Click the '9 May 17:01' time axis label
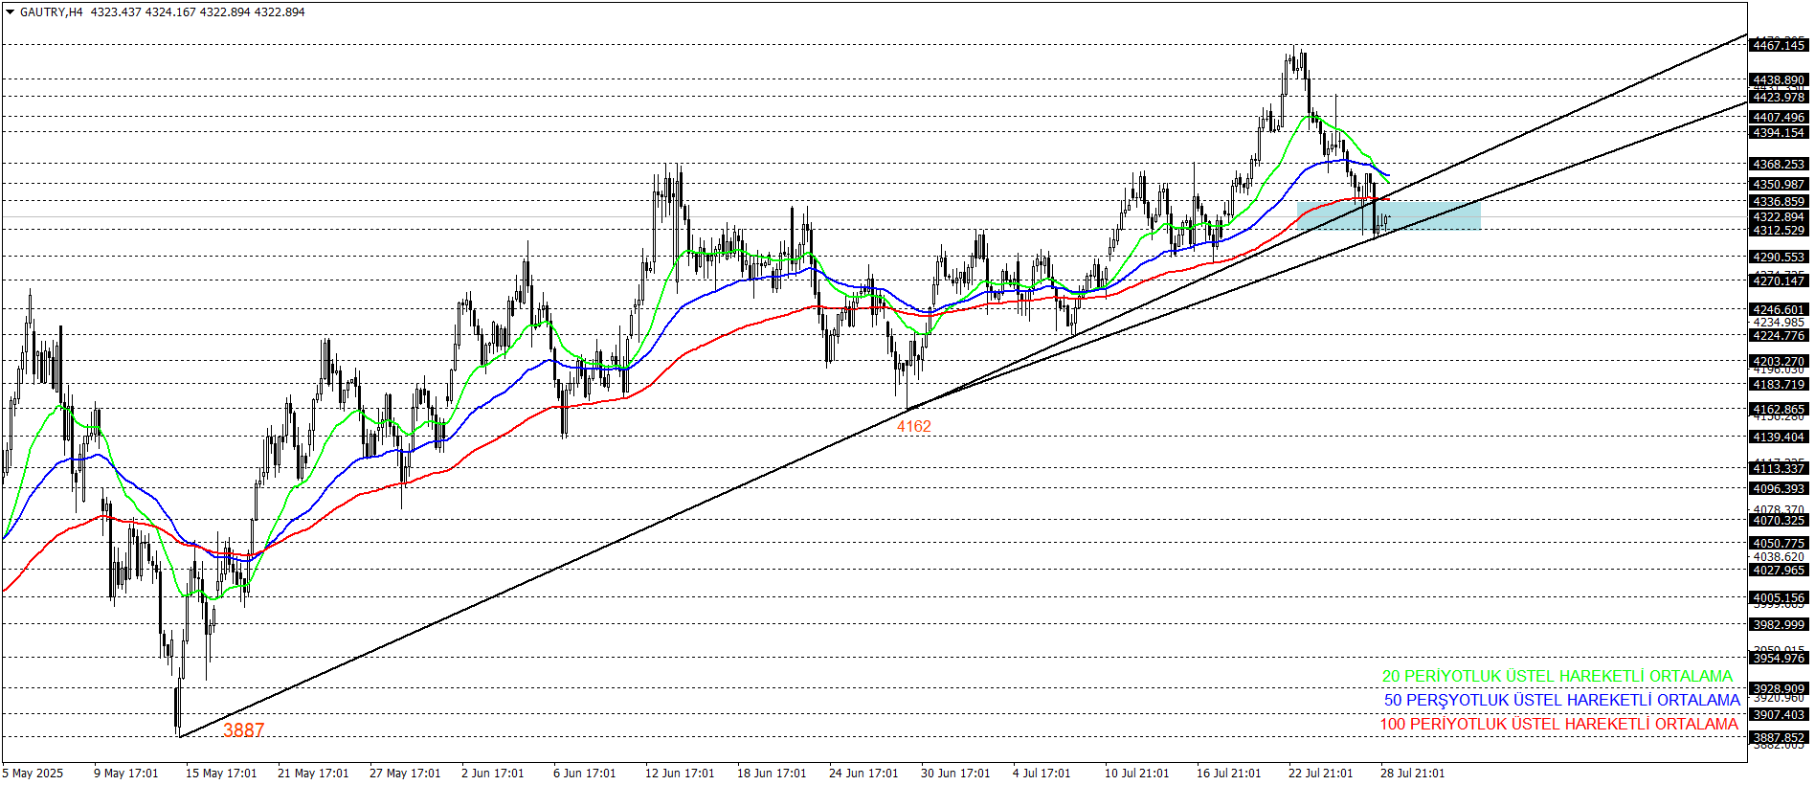The image size is (1815, 785). (126, 774)
